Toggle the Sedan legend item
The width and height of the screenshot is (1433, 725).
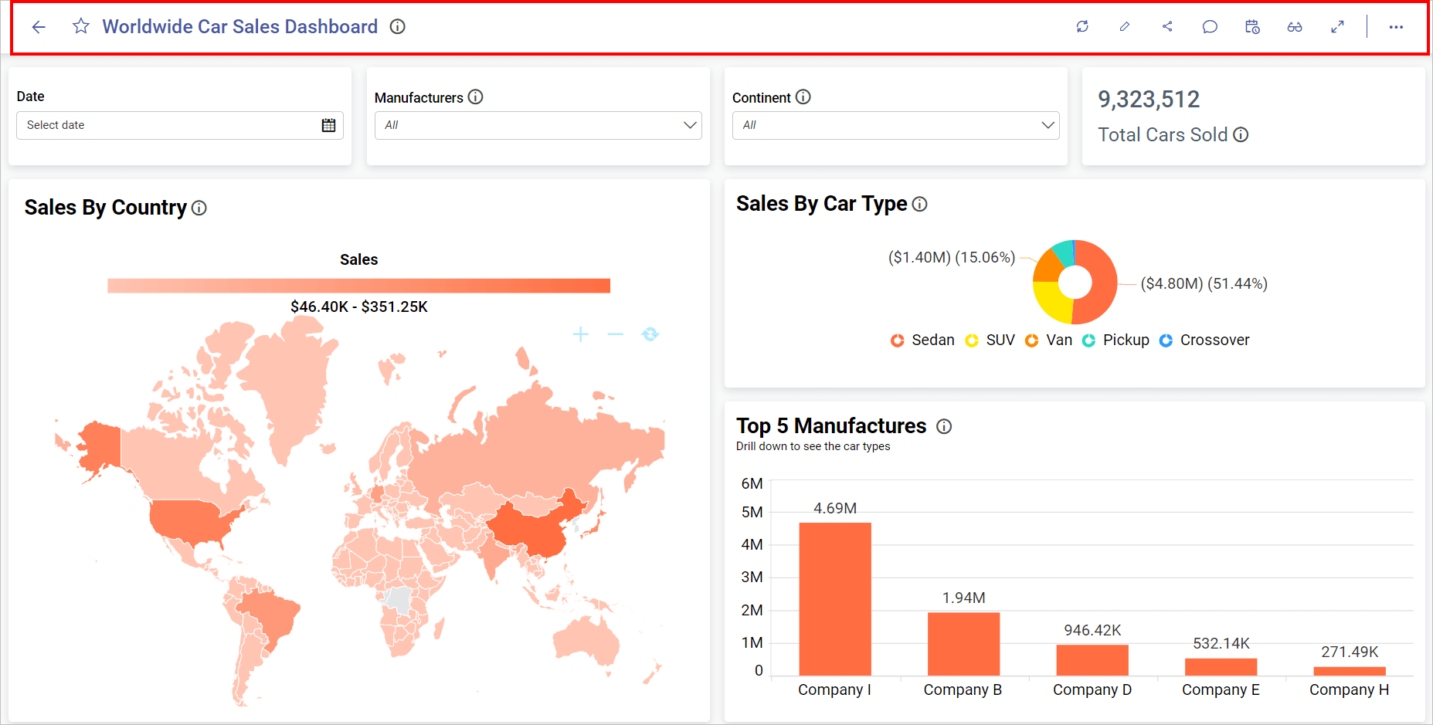click(x=923, y=340)
